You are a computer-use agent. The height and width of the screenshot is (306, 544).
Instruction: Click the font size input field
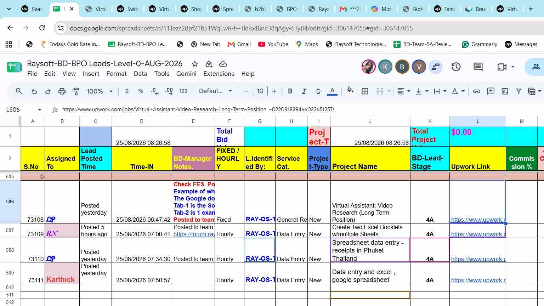pyautogui.click(x=260, y=91)
